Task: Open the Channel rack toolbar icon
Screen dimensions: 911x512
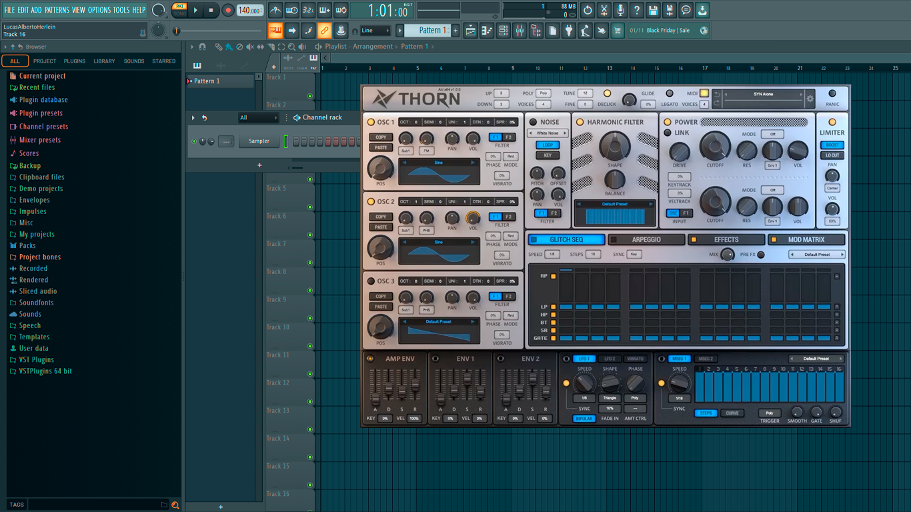Action: tap(504, 30)
